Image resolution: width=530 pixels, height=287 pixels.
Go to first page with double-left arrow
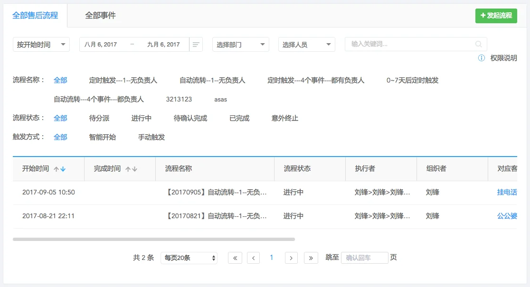[235, 257]
